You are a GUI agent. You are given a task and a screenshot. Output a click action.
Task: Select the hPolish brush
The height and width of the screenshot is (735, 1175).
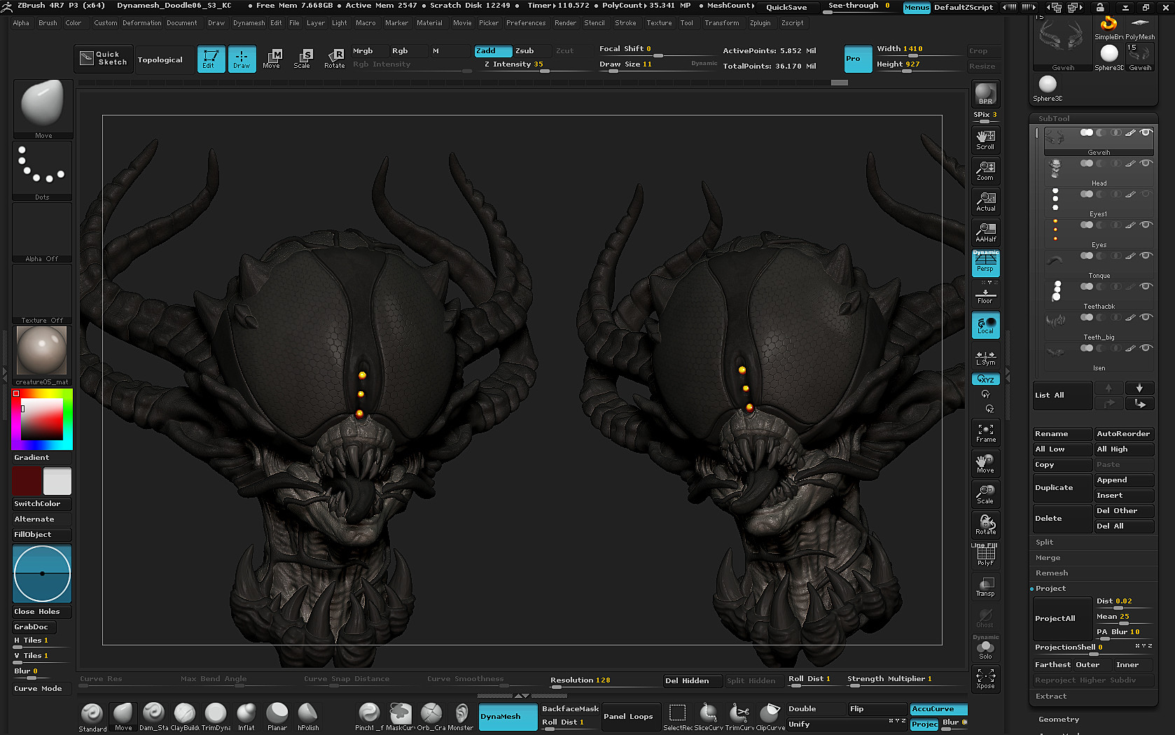308,717
